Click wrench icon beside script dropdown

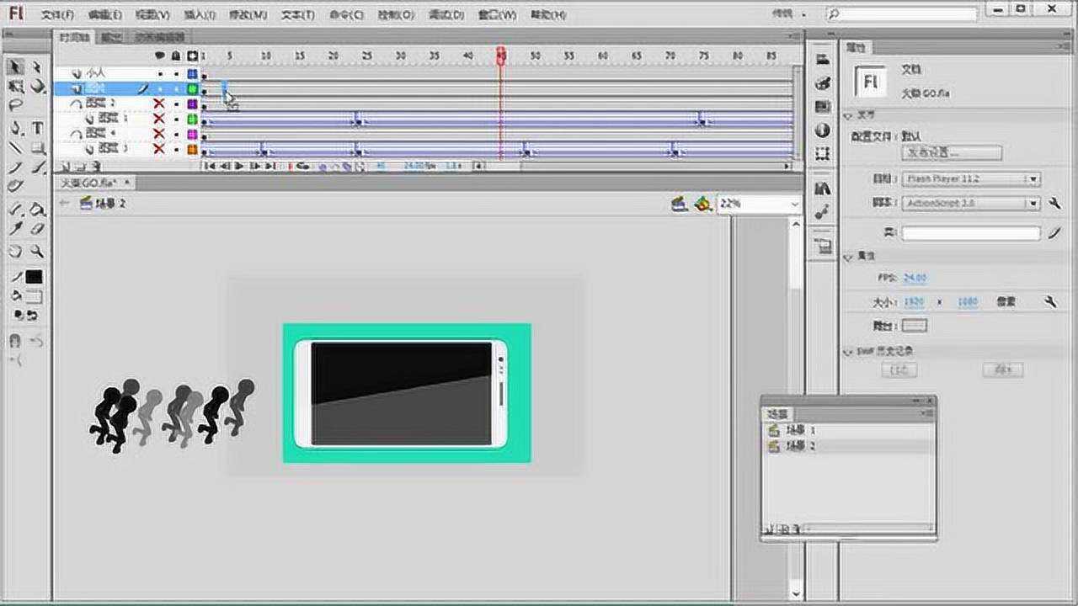pos(1055,203)
